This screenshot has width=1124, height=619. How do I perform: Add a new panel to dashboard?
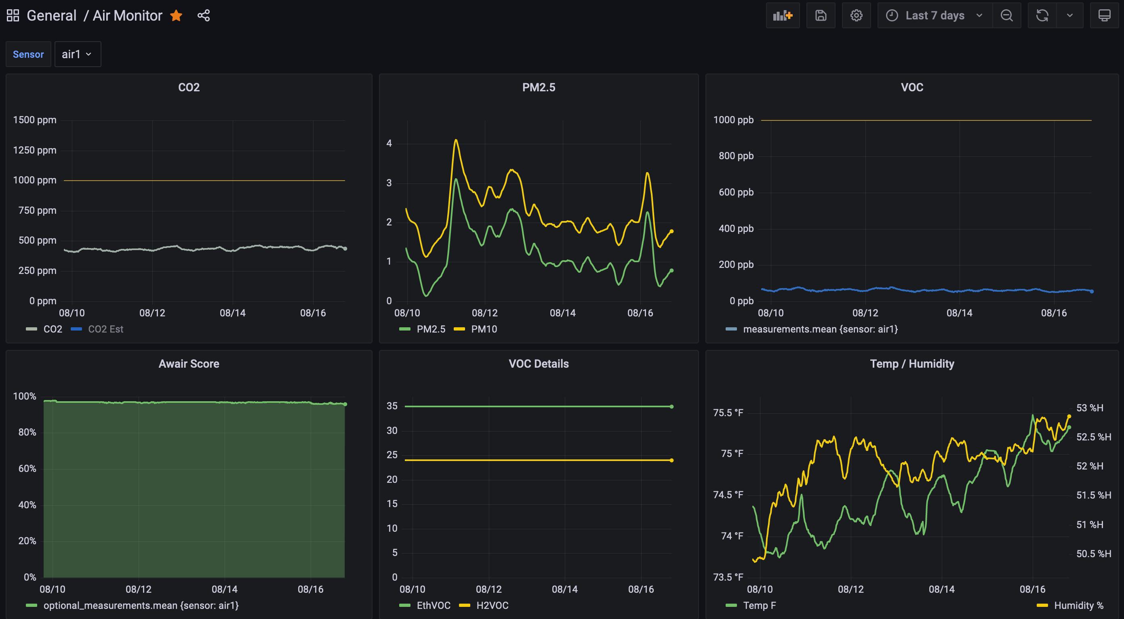[x=782, y=16]
